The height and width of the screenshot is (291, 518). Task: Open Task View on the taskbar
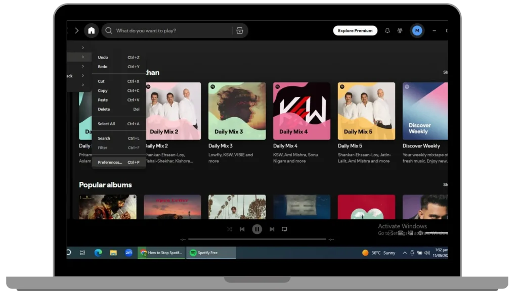point(82,253)
